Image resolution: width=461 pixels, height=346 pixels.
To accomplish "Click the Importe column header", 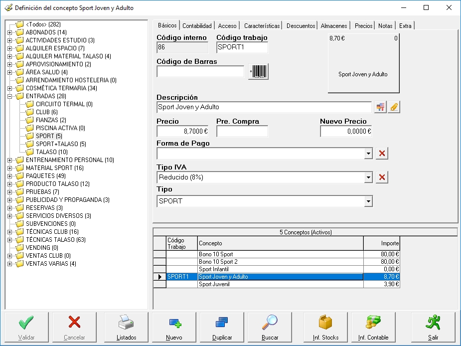I will [382, 243].
